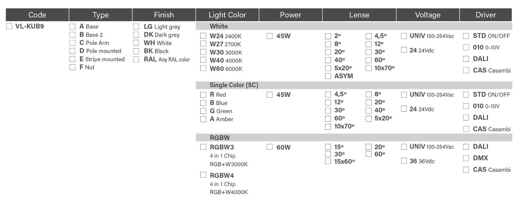Image resolution: width=525 pixels, height=204 pixels.
Task: Choose the RAL Any RAL color finish
Action: (136, 59)
